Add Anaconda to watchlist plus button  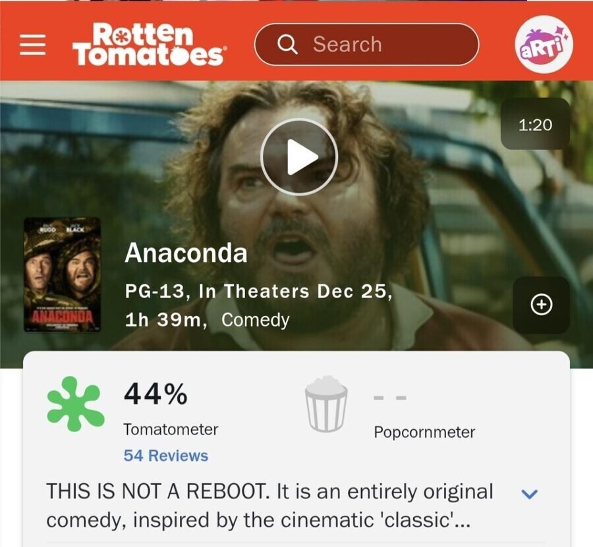pyautogui.click(x=541, y=305)
